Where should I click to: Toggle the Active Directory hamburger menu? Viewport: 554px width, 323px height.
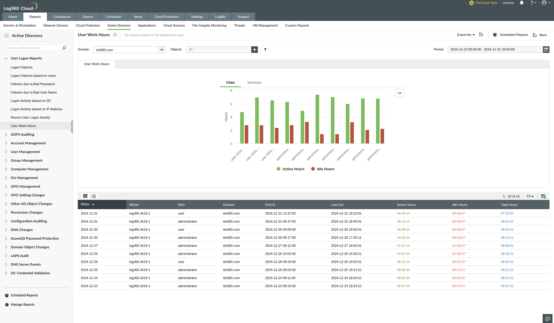coord(6,36)
